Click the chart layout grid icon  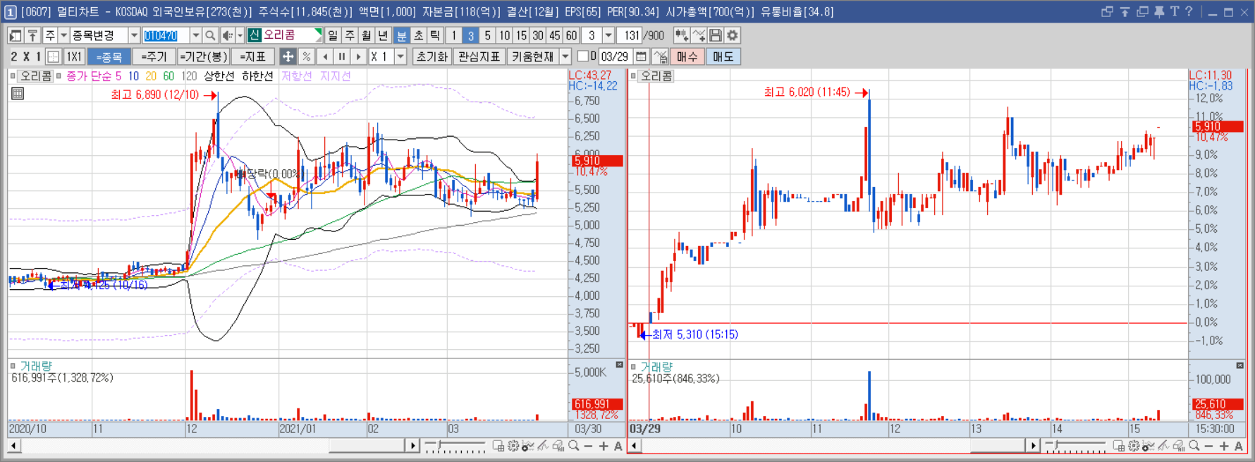coord(53,56)
